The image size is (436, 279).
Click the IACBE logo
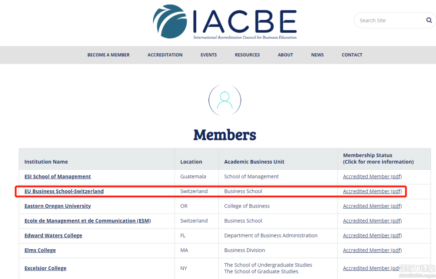[x=225, y=22]
